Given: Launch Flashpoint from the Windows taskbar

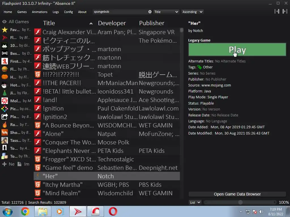Looking at the screenshot, I should [x=78, y=211].
